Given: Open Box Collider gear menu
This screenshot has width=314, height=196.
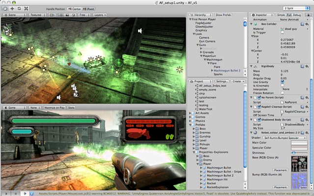Looking at the screenshot, I should (307, 24).
